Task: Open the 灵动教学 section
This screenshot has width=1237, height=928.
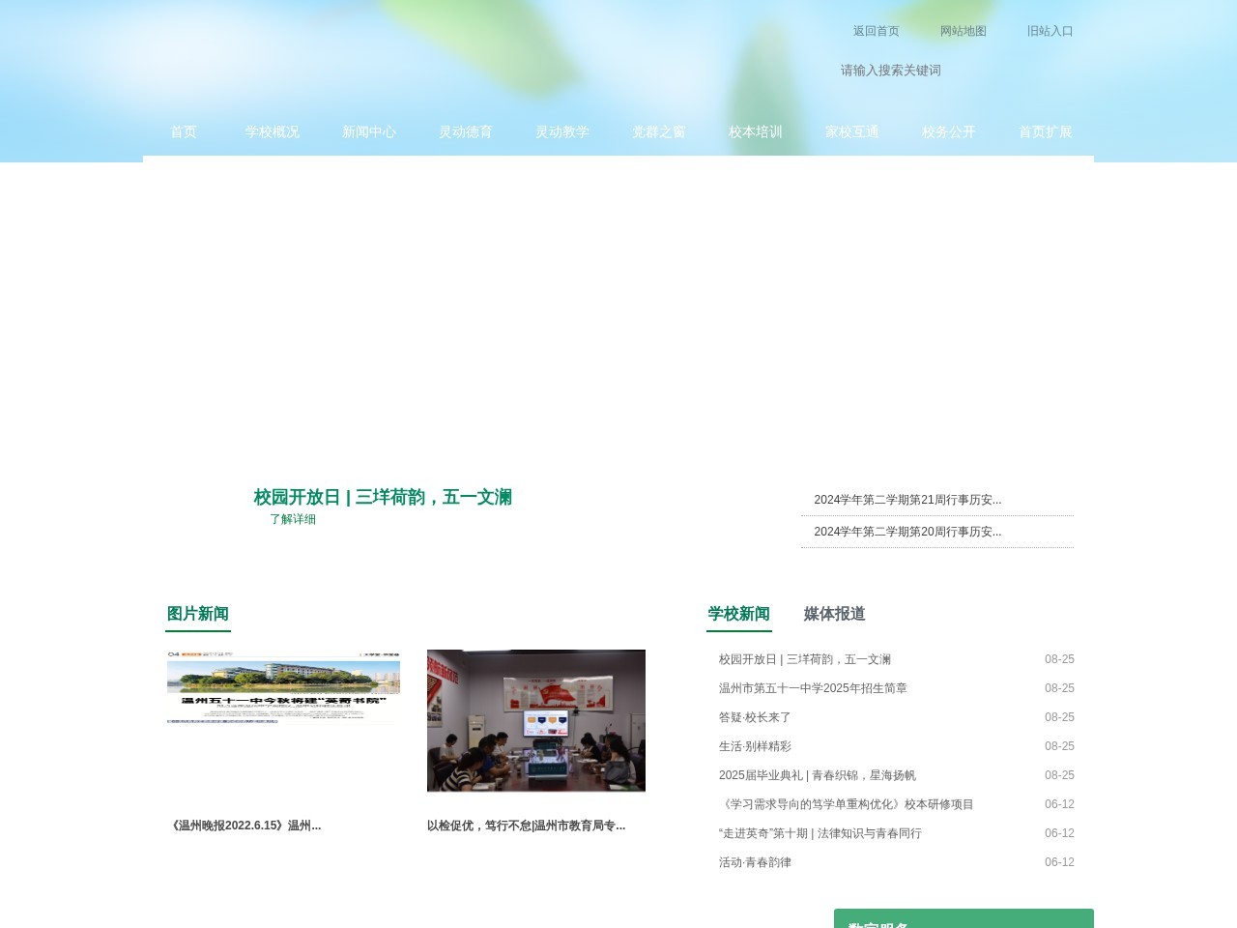Action: pos(562,132)
